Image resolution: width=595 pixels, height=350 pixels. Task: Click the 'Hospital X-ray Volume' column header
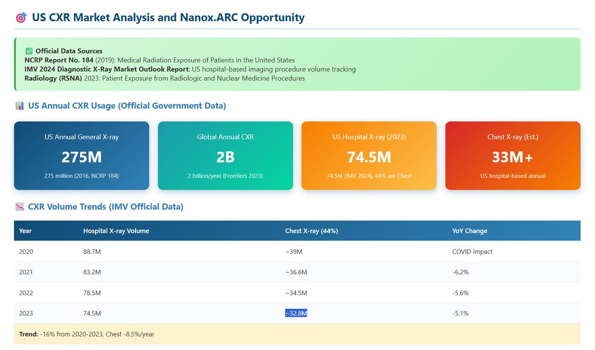(116, 231)
